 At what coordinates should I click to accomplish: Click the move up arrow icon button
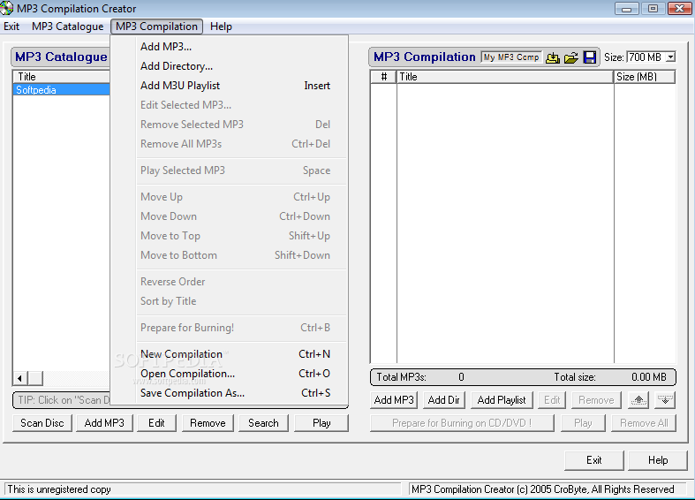(638, 400)
